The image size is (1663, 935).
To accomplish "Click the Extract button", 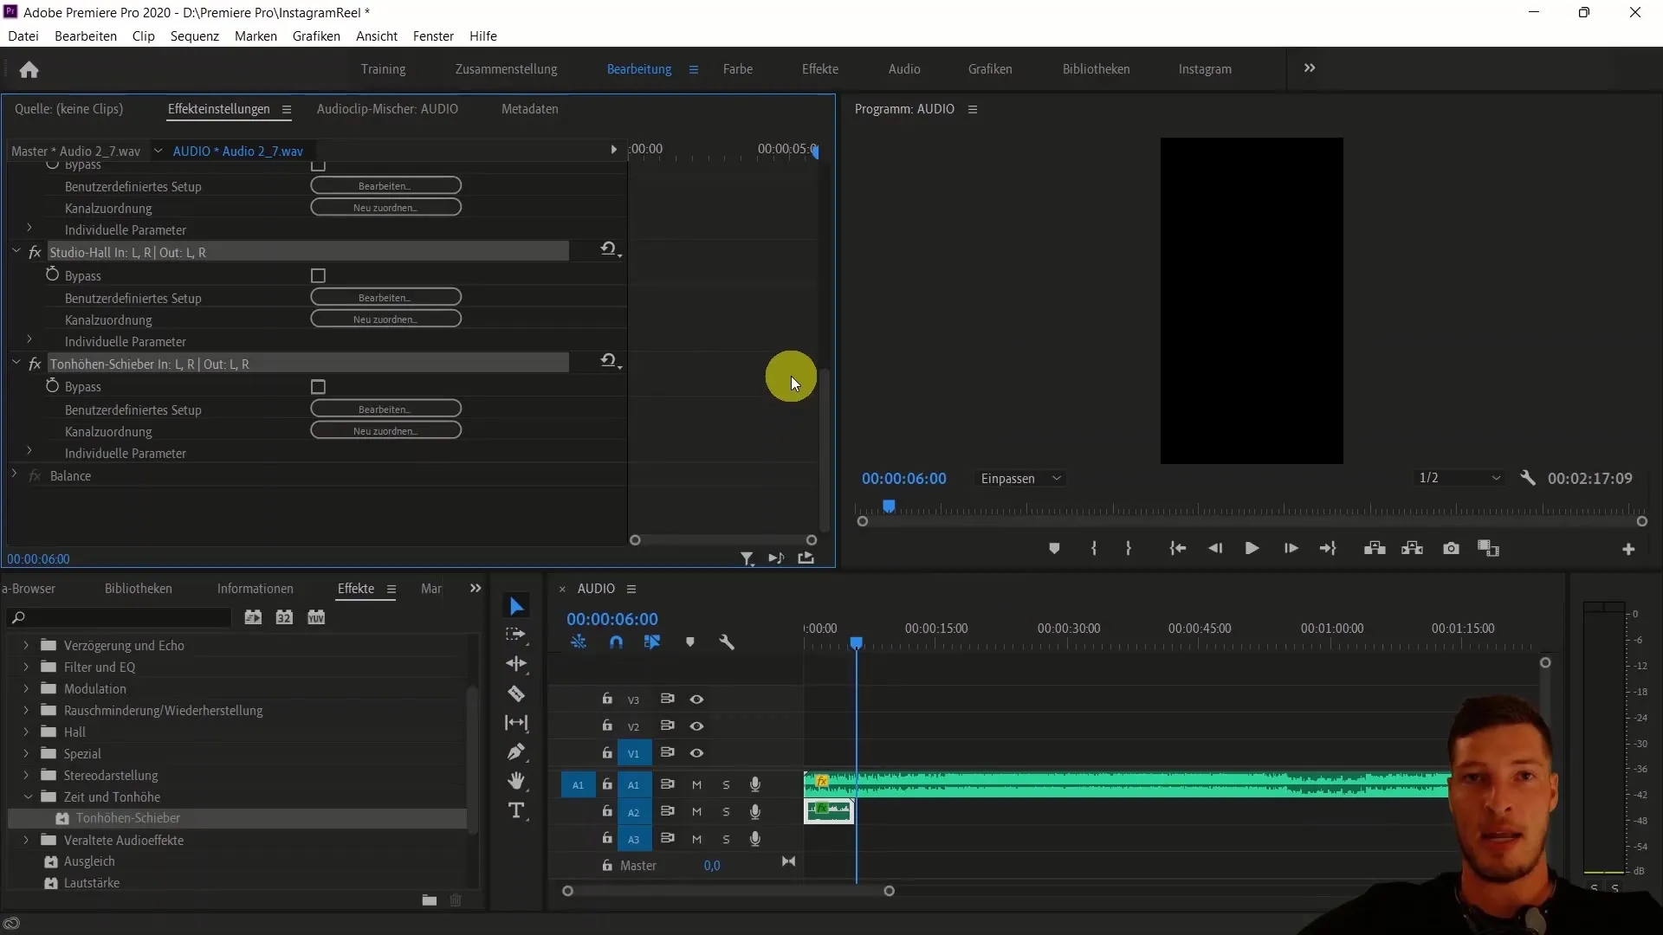I will point(1413,549).
